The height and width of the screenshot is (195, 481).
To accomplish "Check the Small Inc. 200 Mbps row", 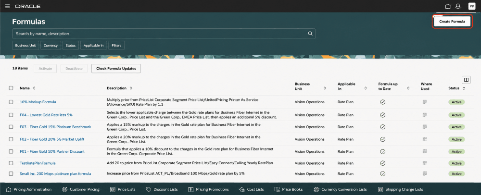I will point(11,173).
